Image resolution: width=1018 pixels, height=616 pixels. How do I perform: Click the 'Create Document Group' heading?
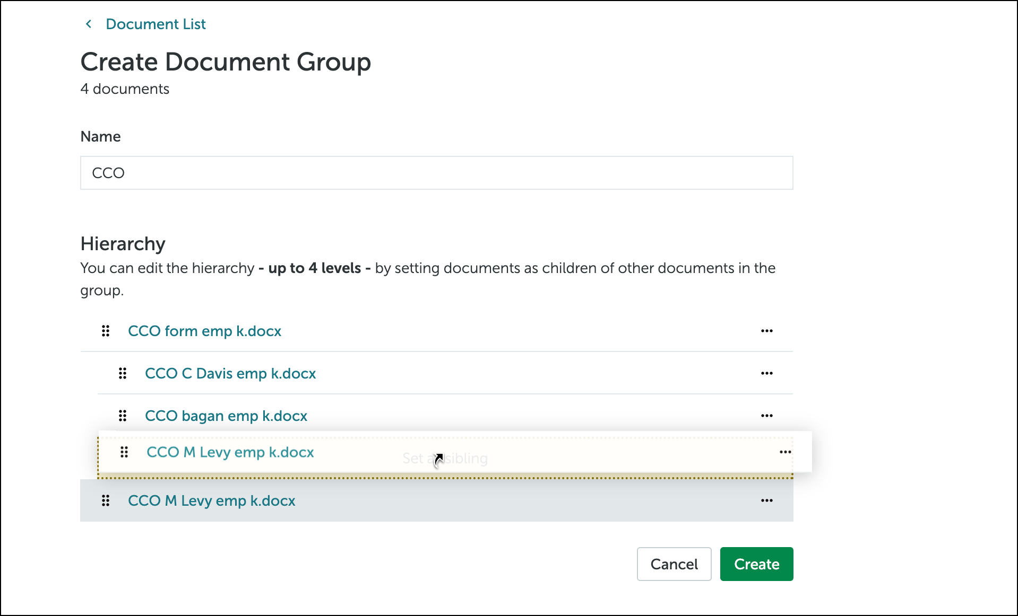[226, 62]
